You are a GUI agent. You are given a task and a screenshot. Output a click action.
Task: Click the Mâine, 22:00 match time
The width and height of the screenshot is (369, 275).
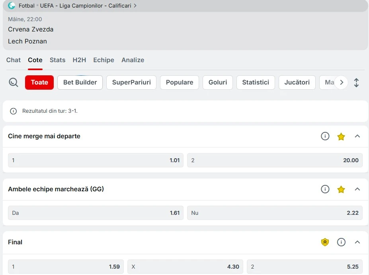25,19
